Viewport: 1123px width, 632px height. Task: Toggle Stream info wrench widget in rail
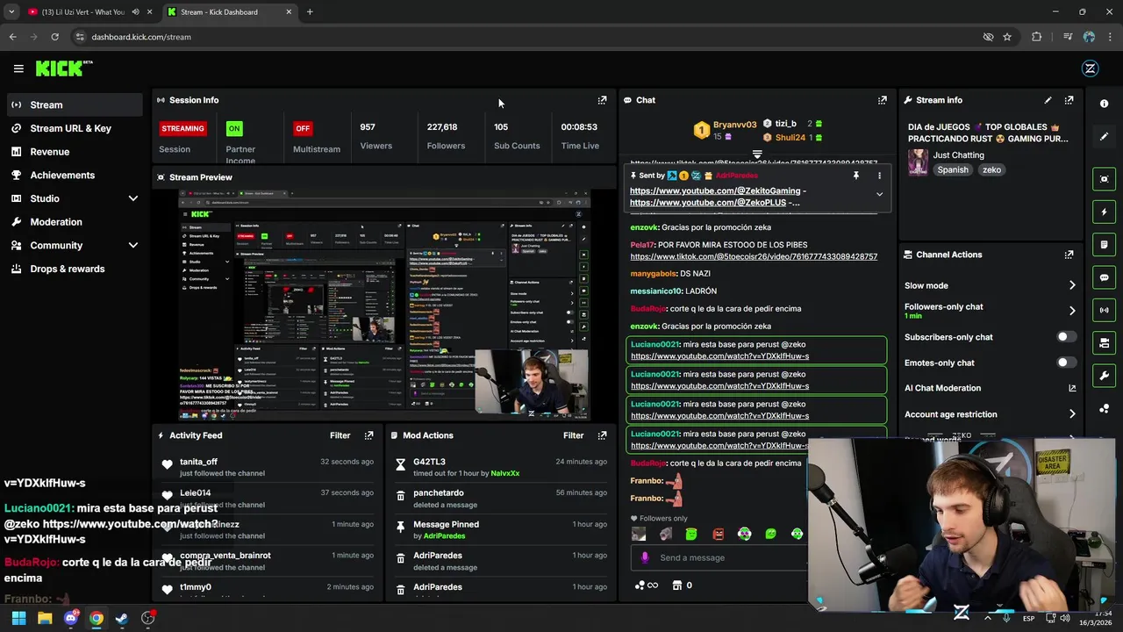coord(1104,376)
